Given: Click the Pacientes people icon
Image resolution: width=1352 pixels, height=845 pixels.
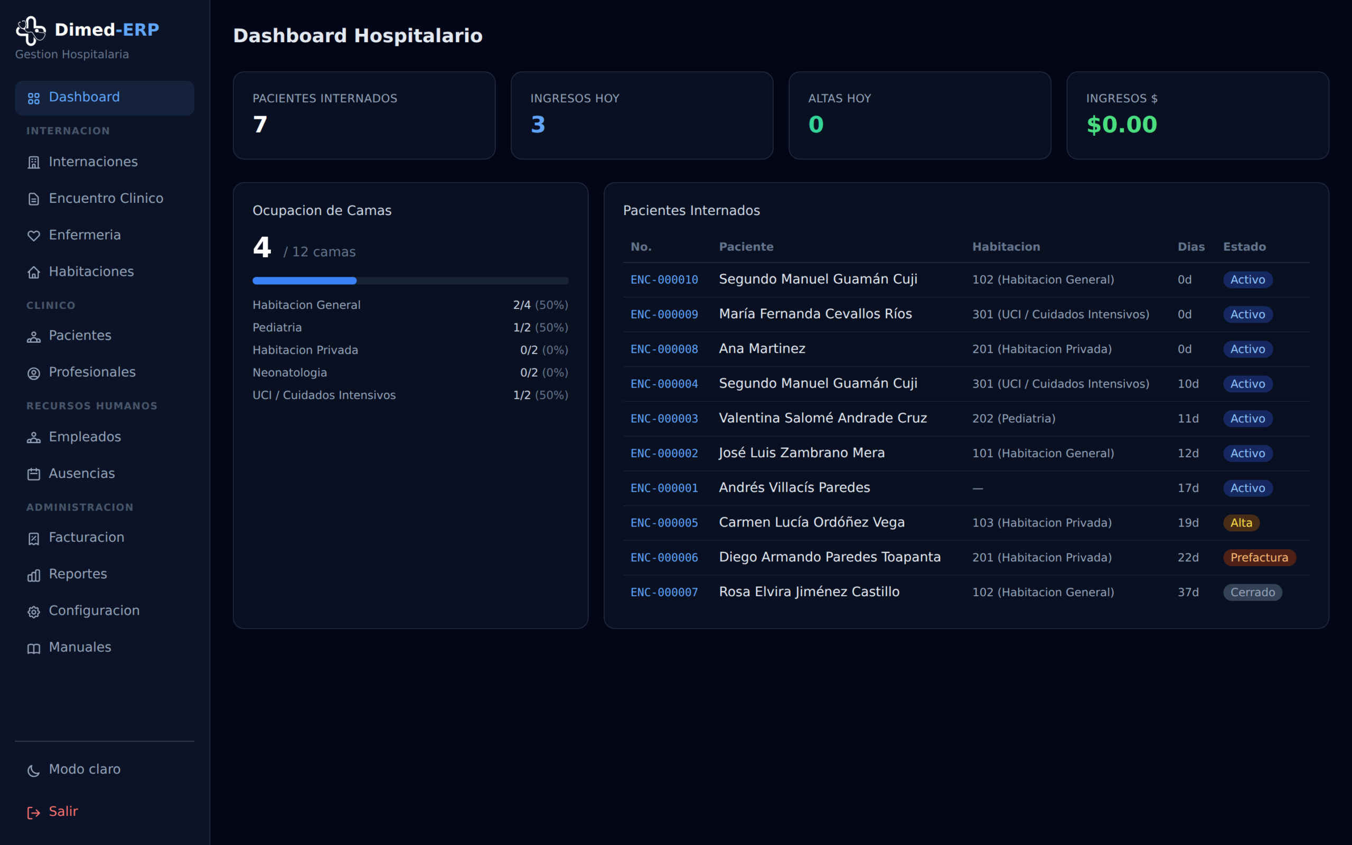Looking at the screenshot, I should click(33, 336).
